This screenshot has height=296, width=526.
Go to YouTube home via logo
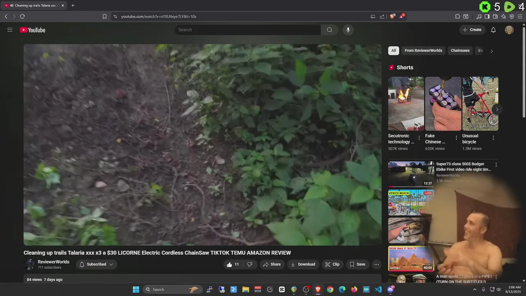click(x=32, y=30)
